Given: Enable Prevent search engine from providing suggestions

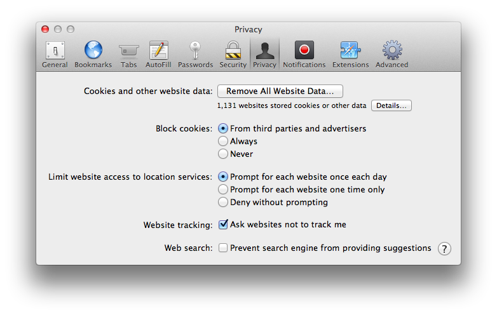Looking at the screenshot, I should pyautogui.click(x=223, y=248).
